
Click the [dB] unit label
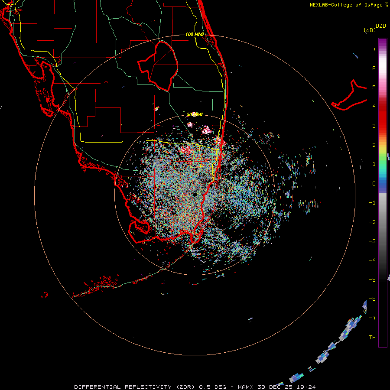370,30
